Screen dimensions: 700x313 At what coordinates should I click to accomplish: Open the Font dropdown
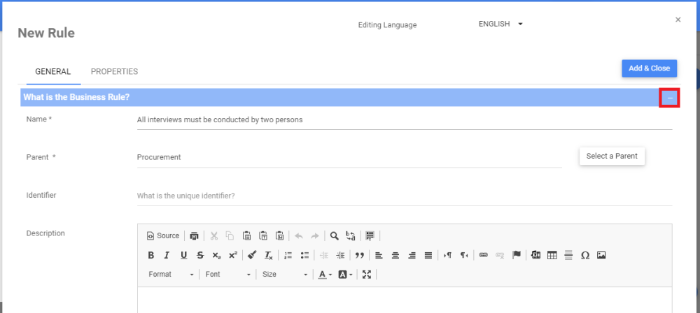coord(228,274)
